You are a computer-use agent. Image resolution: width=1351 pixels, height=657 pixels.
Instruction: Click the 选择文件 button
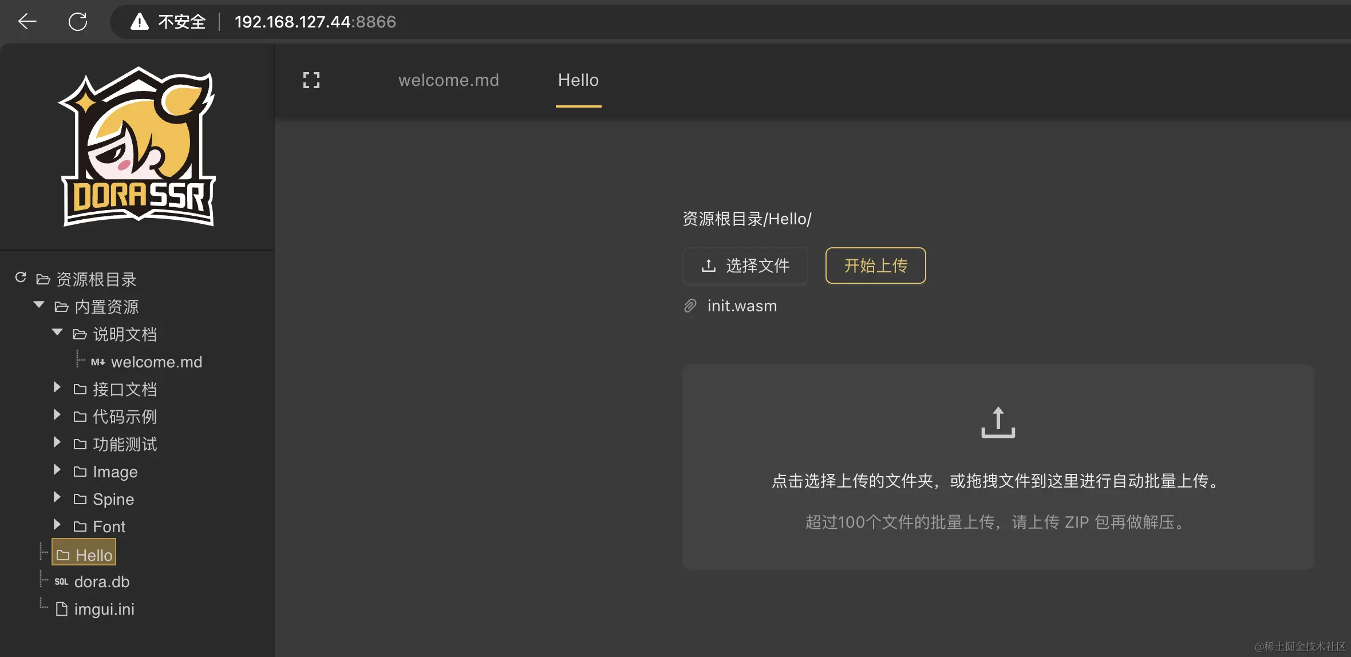pyautogui.click(x=745, y=266)
